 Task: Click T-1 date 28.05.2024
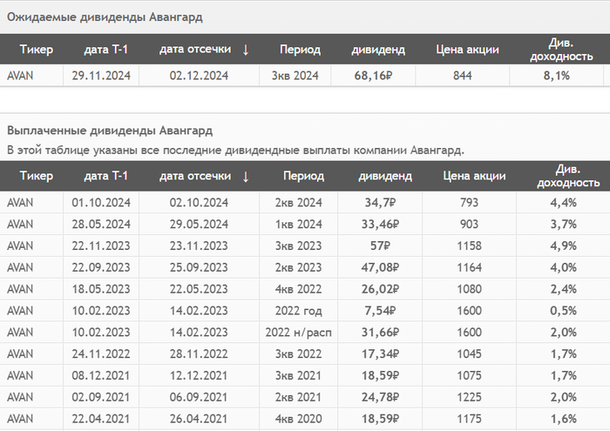(x=101, y=225)
